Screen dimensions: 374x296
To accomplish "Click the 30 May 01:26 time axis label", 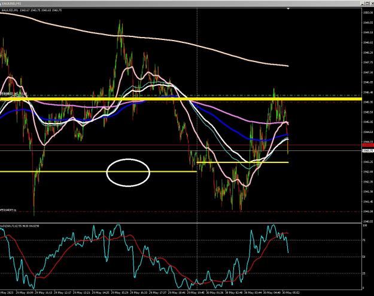I will [215, 292].
